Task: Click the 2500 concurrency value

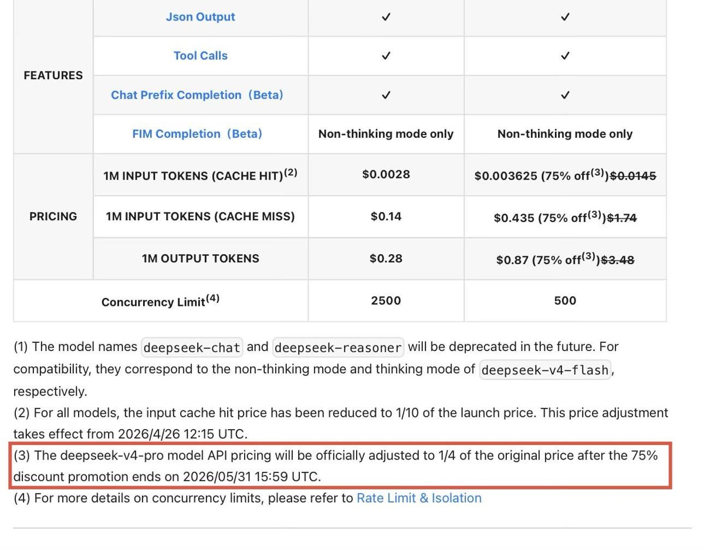Action: [386, 301]
